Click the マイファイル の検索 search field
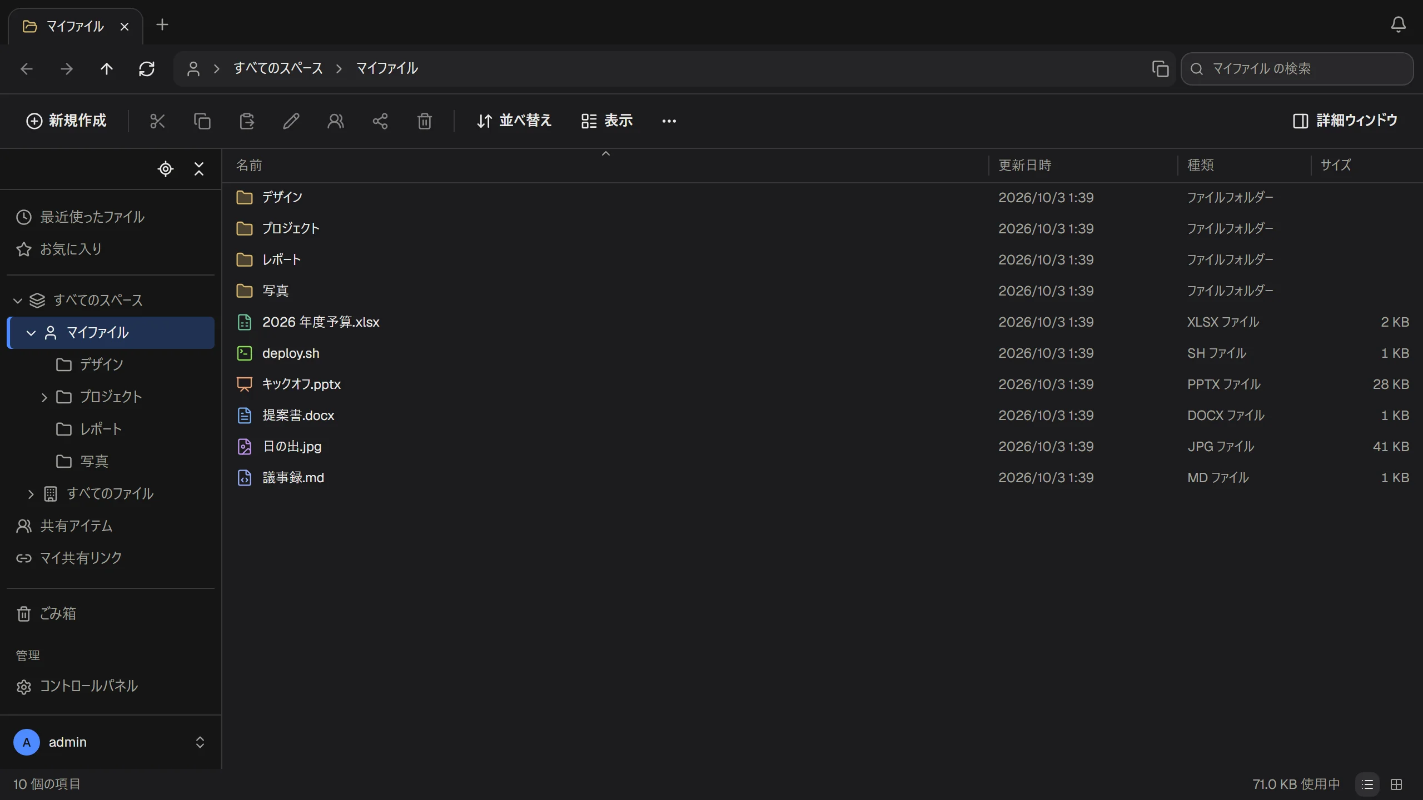Viewport: 1423px width, 800px height. [x=1297, y=69]
